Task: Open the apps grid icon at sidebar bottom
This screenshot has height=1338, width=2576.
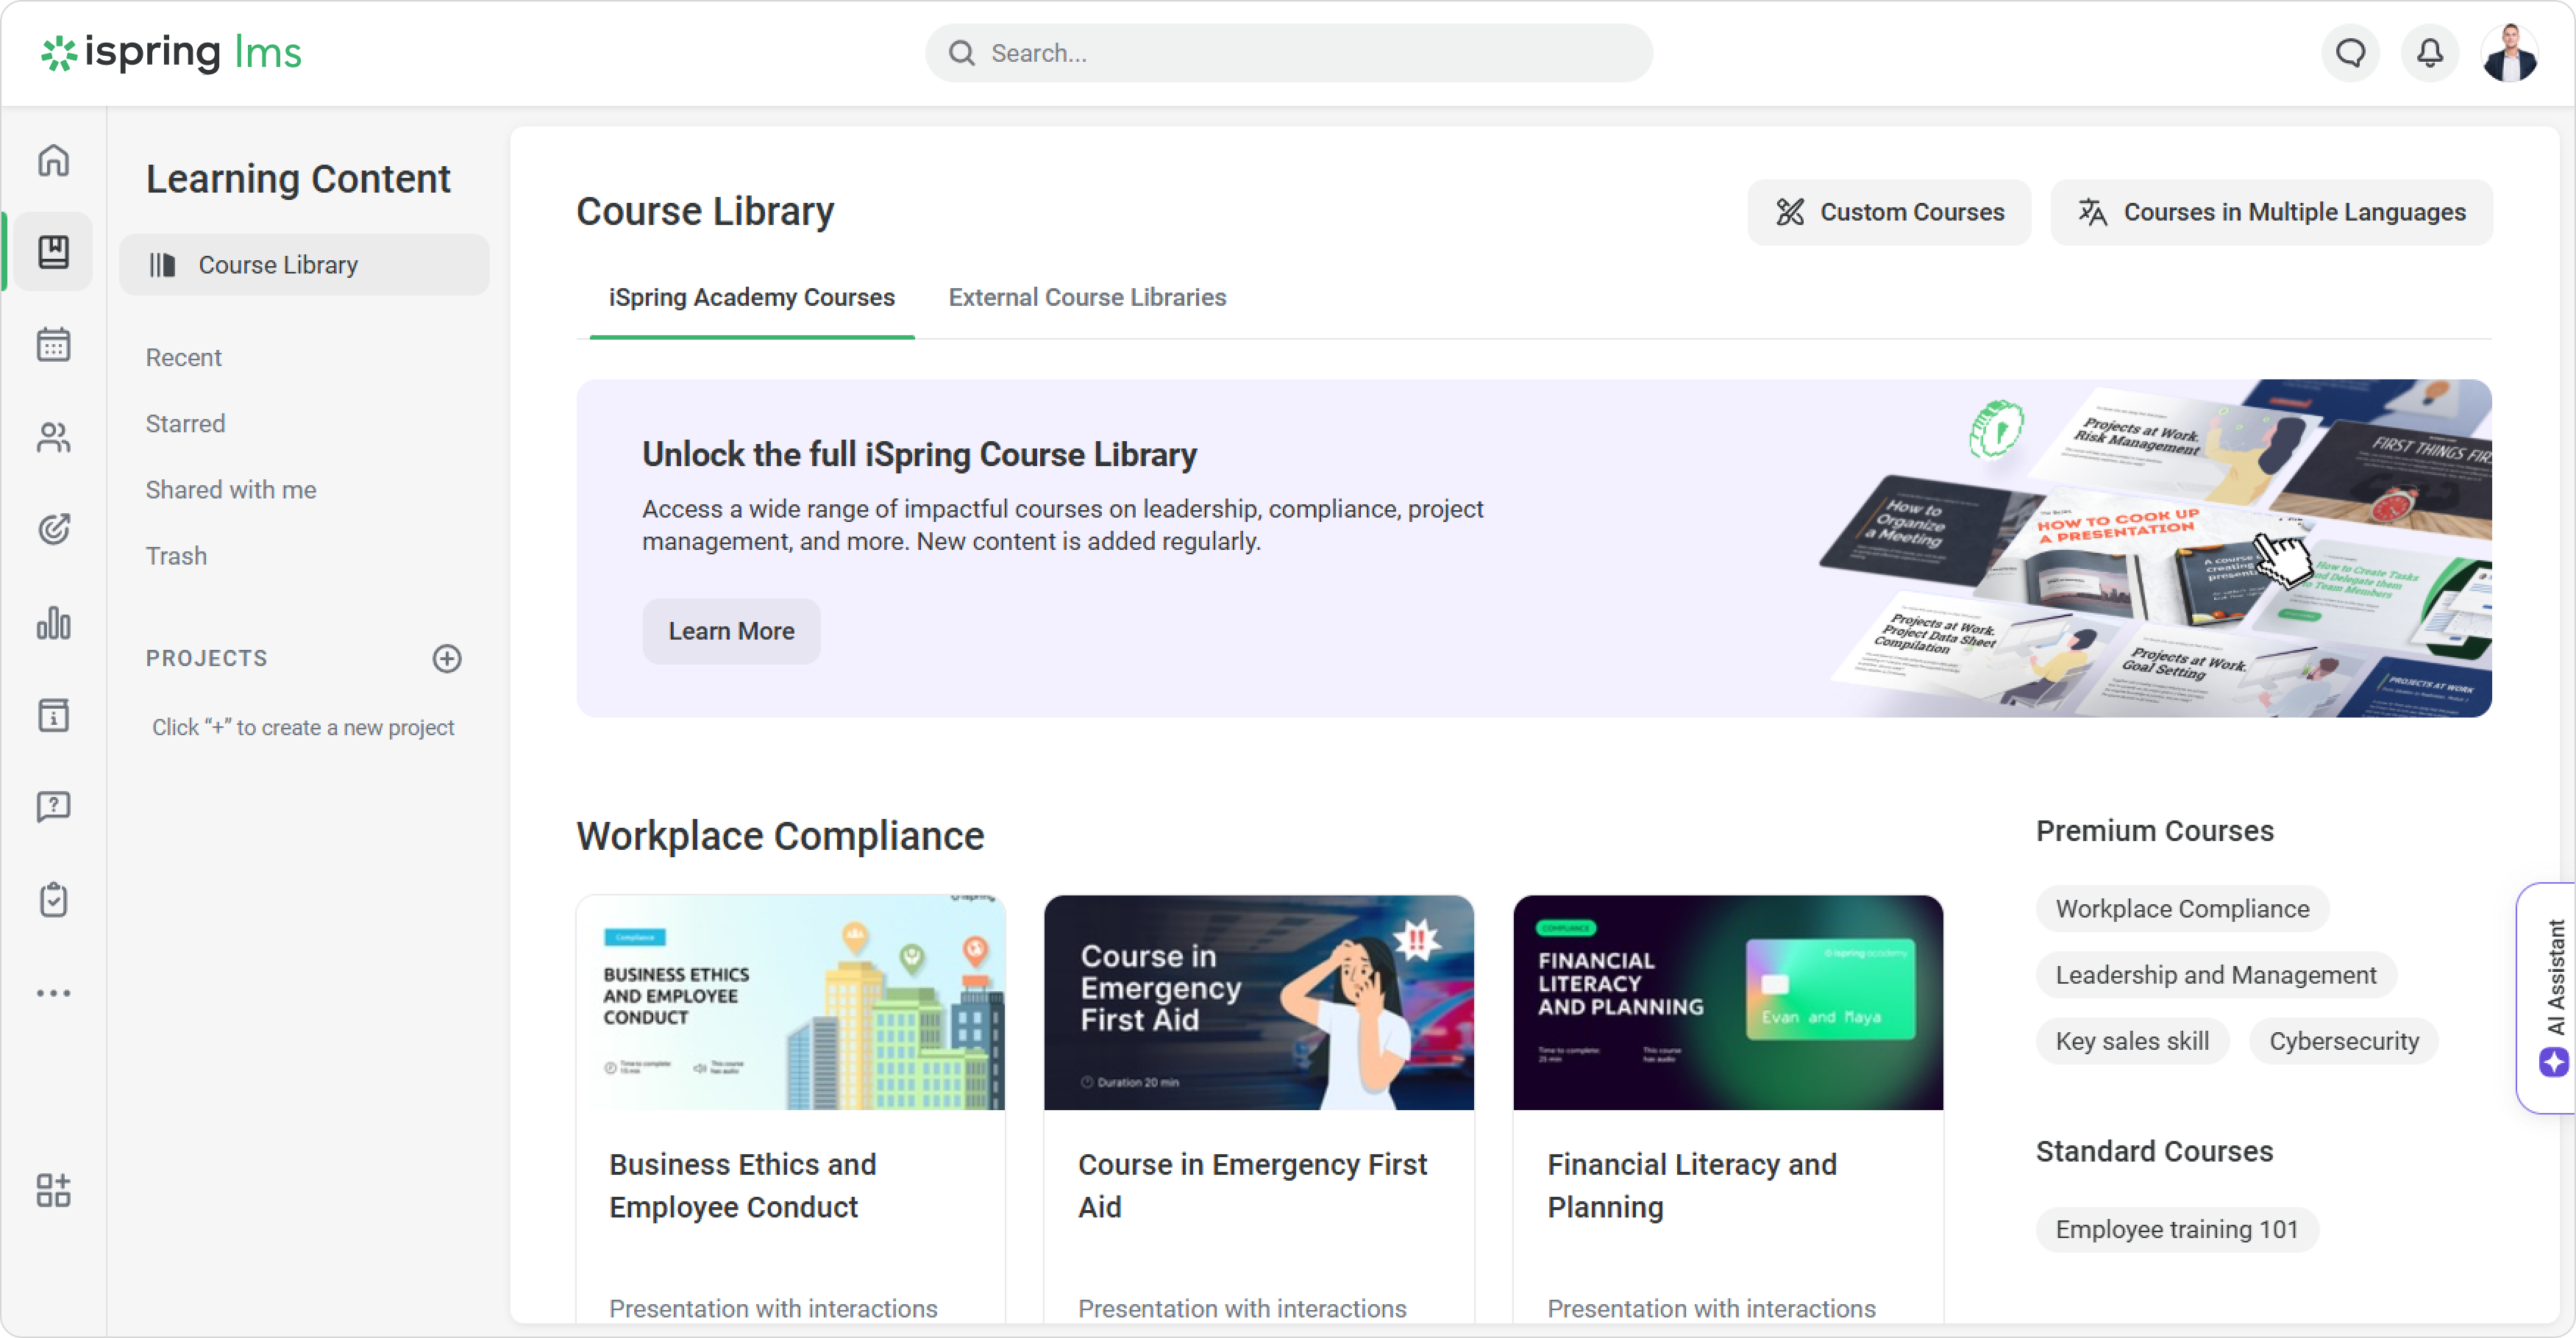Action: [x=53, y=1190]
